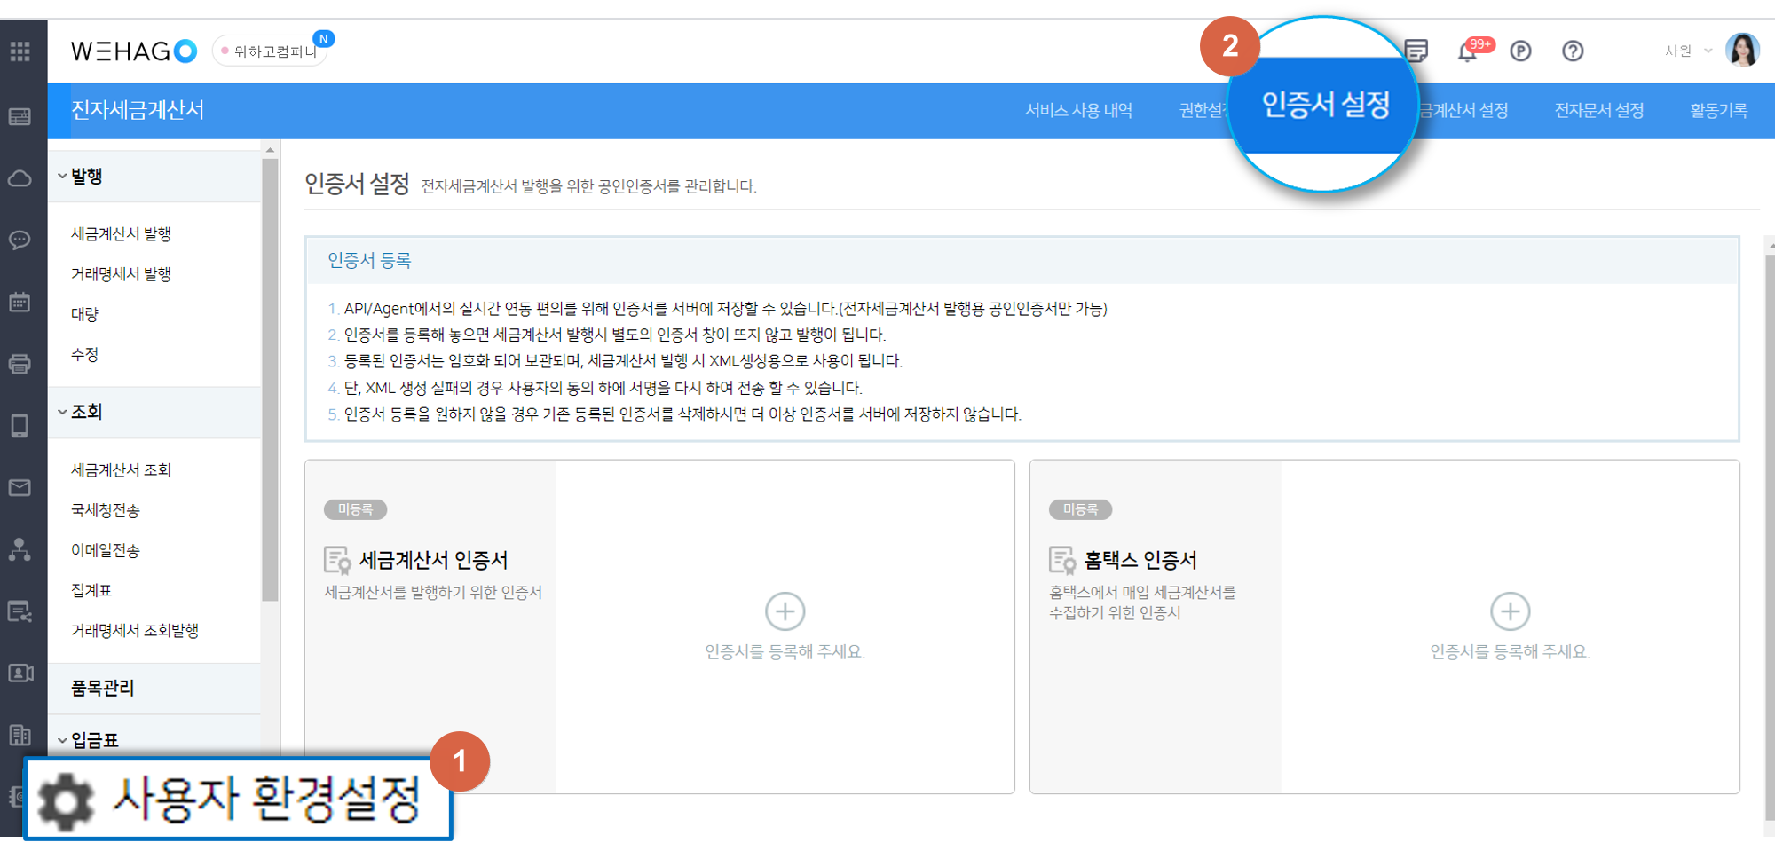Open 수정 menu item
1775x843 pixels.
pos(85,355)
